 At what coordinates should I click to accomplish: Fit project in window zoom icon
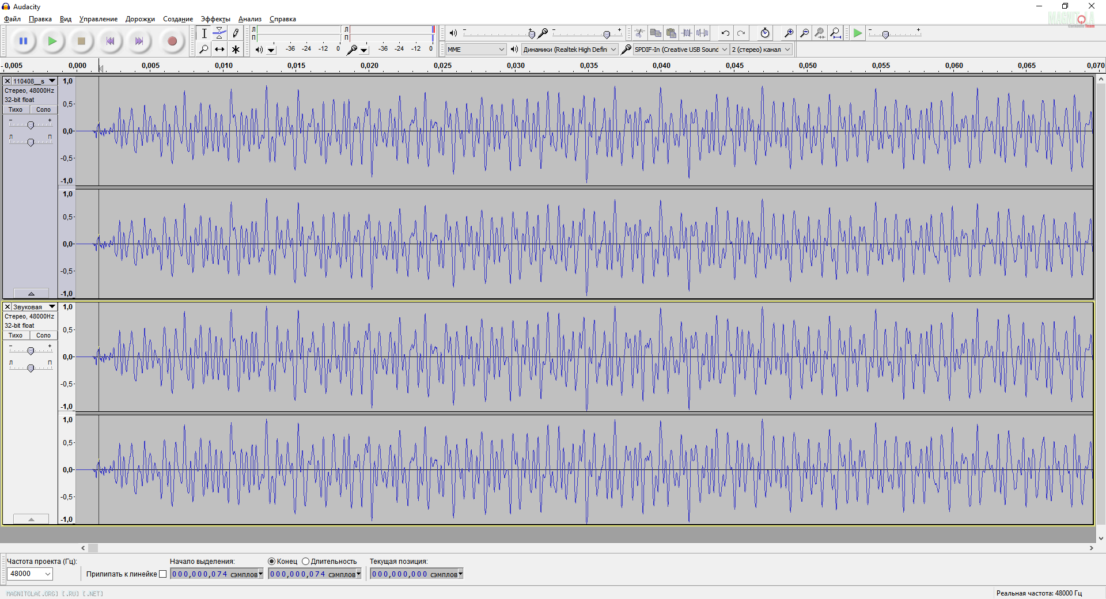pos(835,33)
